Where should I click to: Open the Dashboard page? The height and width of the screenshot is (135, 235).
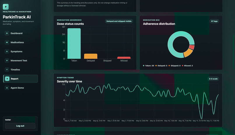(20, 33)
